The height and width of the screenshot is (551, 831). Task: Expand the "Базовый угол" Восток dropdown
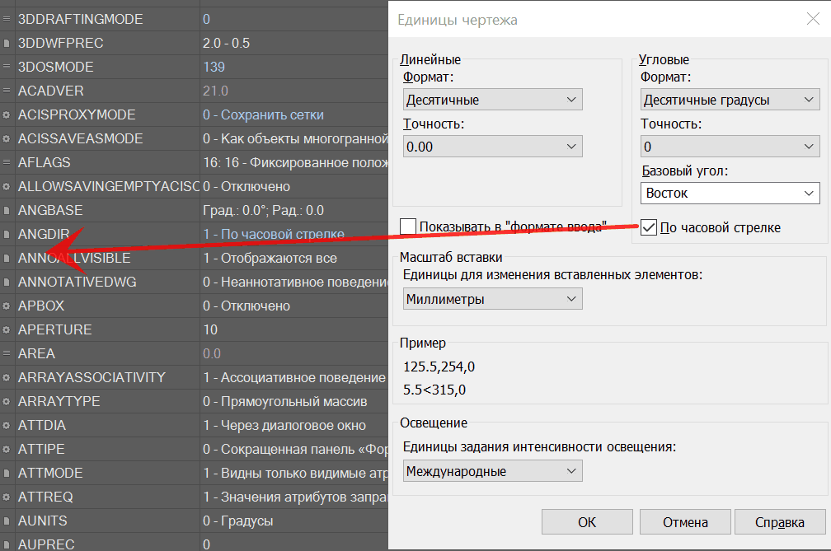[730, 194]
